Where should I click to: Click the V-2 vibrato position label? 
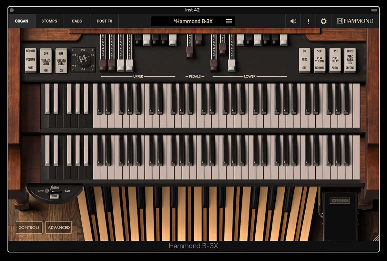pos(74,66)
